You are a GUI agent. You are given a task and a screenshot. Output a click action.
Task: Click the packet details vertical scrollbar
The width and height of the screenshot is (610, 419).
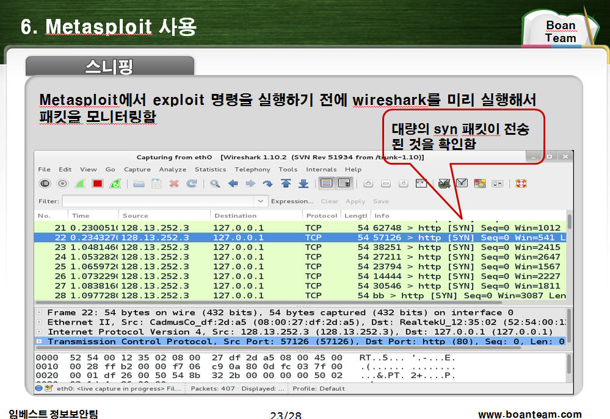[x=569, y=327]
